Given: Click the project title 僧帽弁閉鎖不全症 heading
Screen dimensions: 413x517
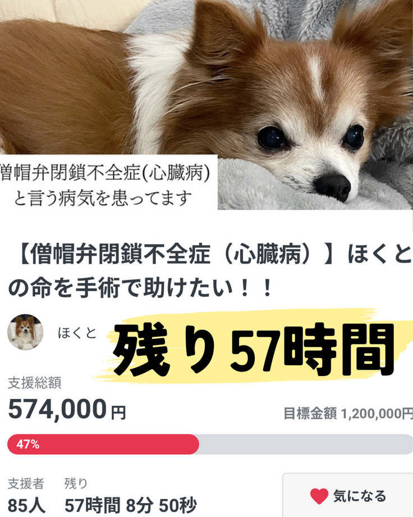Looking at the screenshot, I should coord(210,270).
